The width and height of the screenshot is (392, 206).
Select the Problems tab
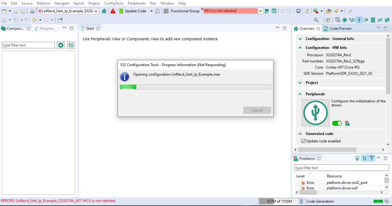tap(307, 159)
